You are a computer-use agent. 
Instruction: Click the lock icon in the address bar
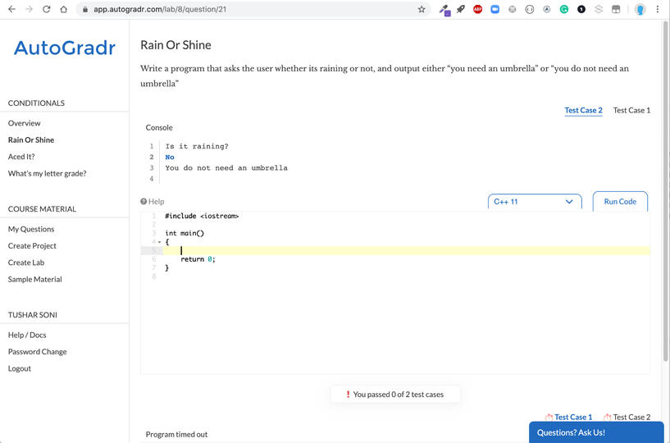click(x=85, y=9)
